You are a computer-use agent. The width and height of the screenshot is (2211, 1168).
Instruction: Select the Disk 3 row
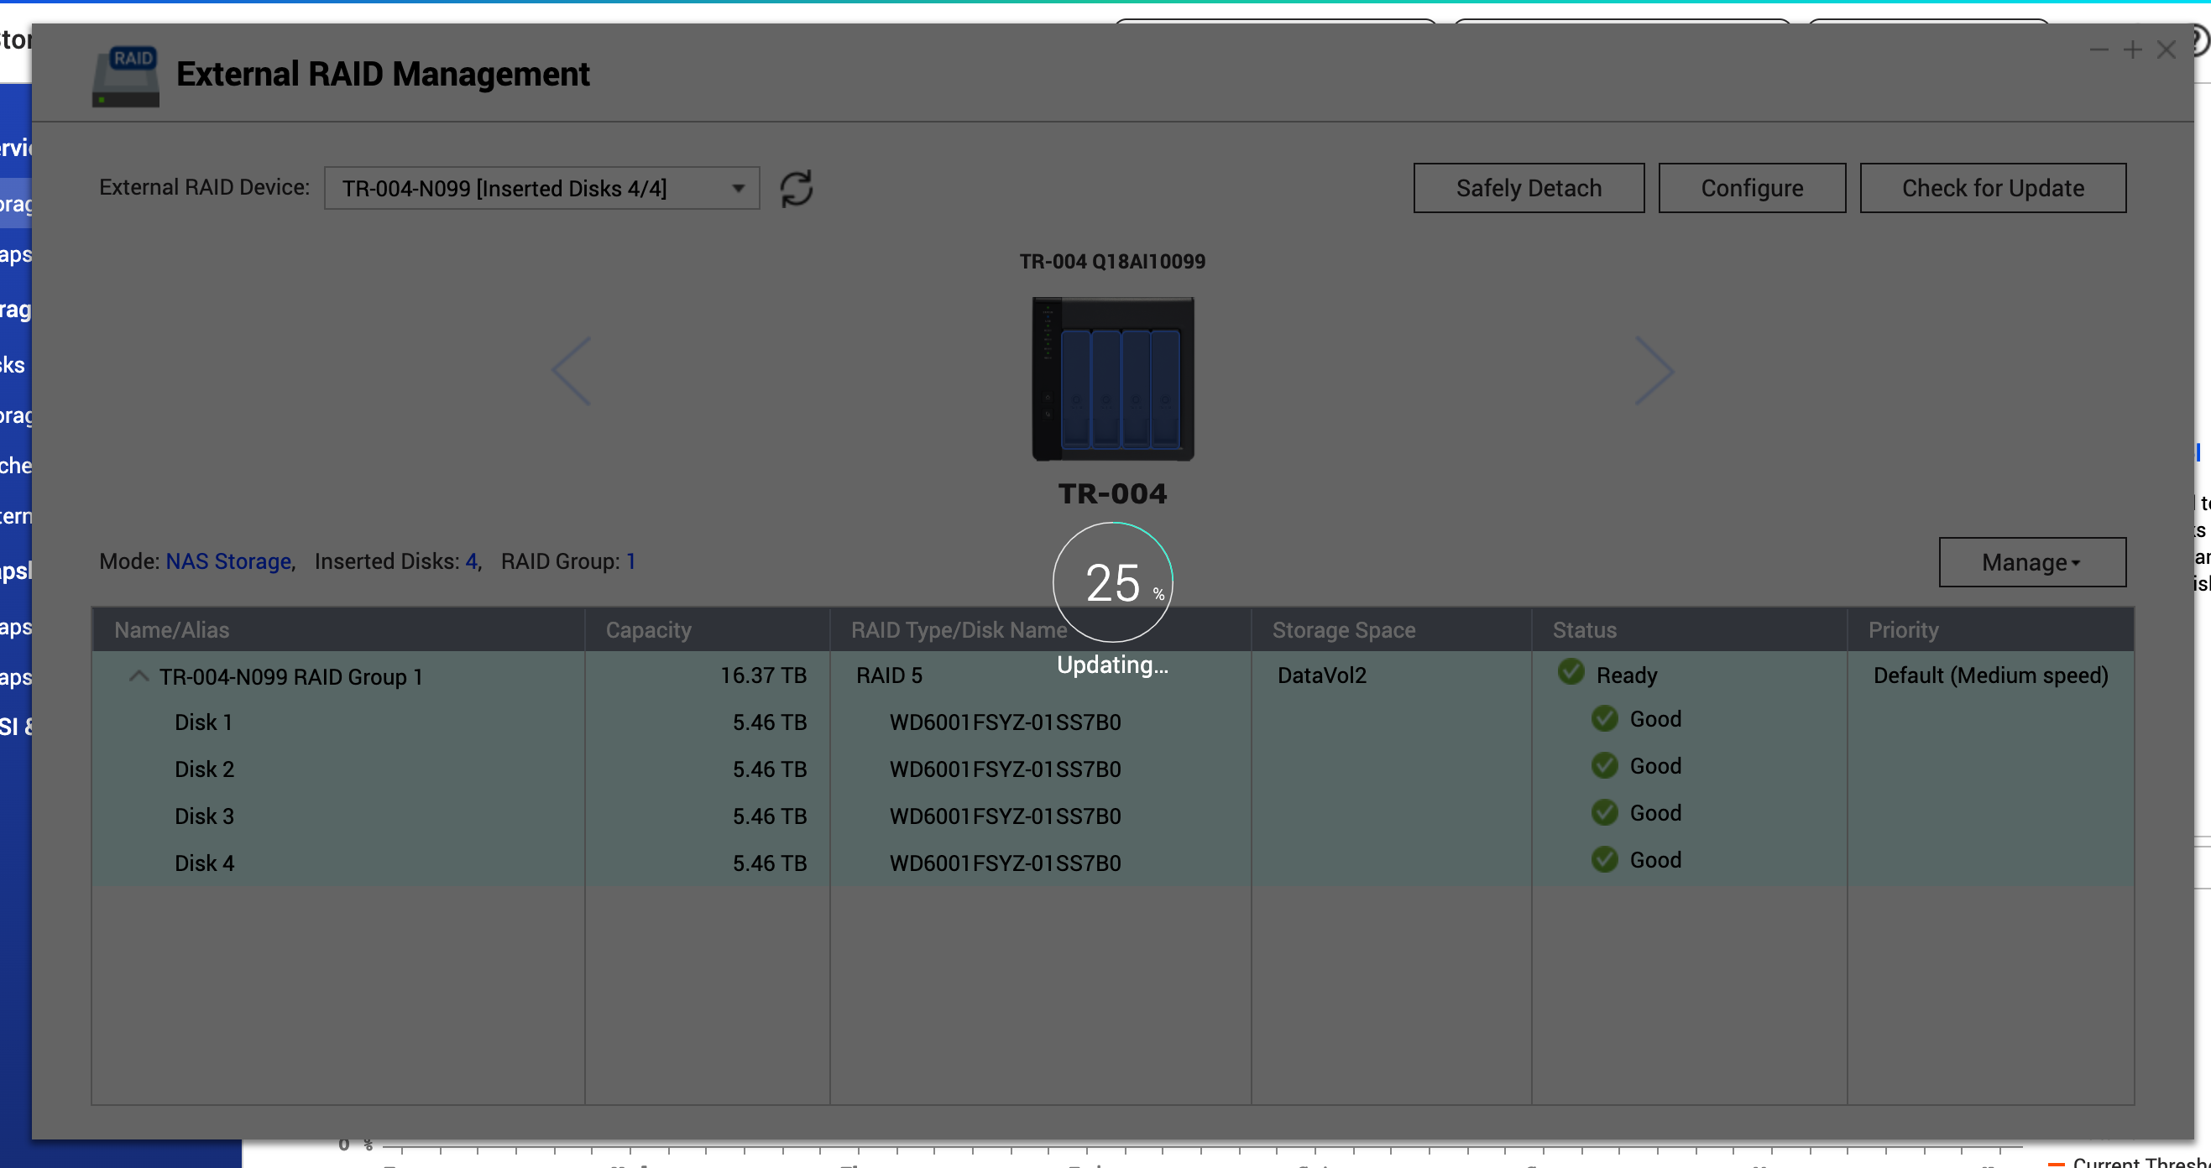coord(1112,816)
